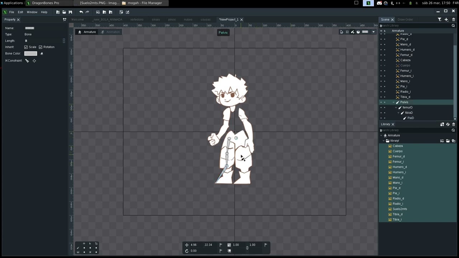Select the pointer tool in canvas toolbar
Screen dimensions: 459x258
coord(341,32)
